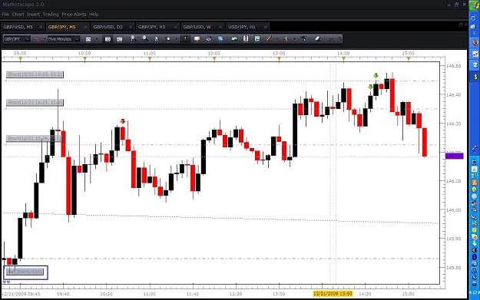The height and width of the screenshot is (300, 480).
Task: Click the white vertical bars toolbar icon
Action: pos(246,39)
